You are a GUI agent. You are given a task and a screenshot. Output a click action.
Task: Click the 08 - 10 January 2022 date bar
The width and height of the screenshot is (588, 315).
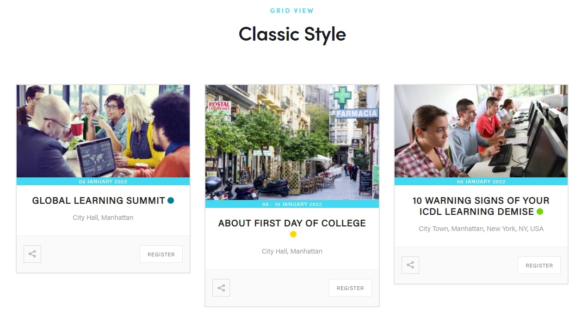coord(292,204)
